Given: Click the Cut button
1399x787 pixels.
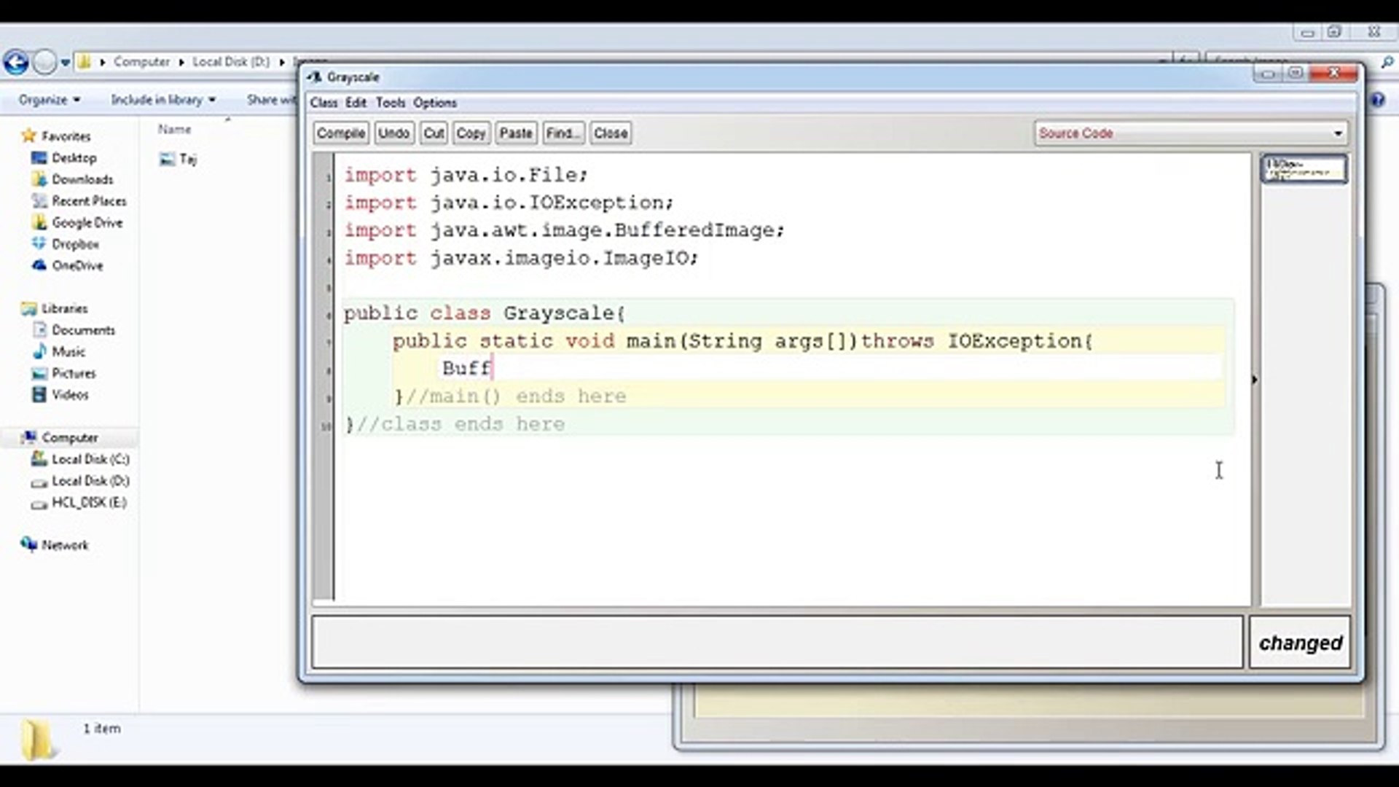Looking at the screenshot, I should tap(434, 133).
